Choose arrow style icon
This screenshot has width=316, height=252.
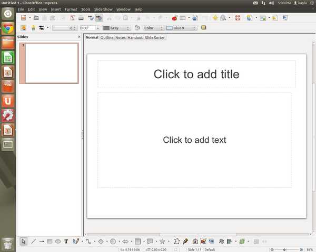(42, 28)
